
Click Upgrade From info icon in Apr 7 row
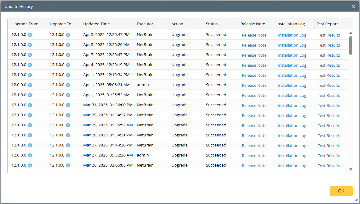(30, 55)
